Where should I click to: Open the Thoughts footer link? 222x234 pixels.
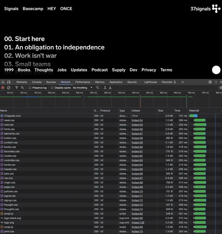tap(44, 70)
